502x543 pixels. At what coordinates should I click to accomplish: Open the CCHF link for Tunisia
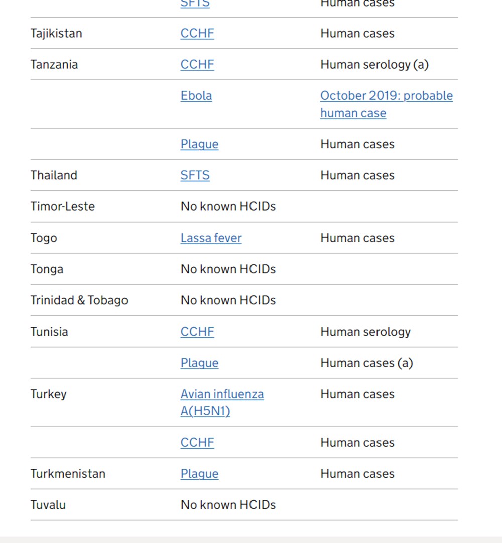(x=197, y=332)
